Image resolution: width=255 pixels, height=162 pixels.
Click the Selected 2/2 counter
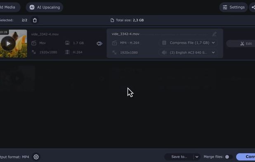pos(24,20)
